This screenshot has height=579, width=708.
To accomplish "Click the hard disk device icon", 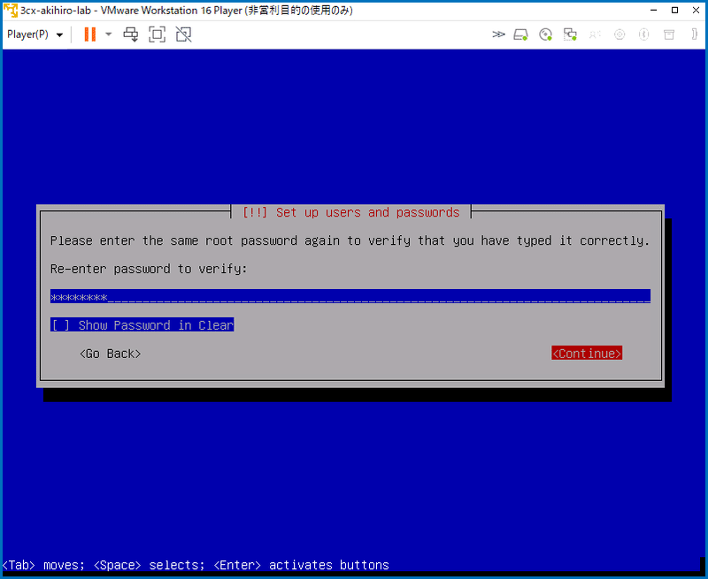I will click(x=520, y=34).
